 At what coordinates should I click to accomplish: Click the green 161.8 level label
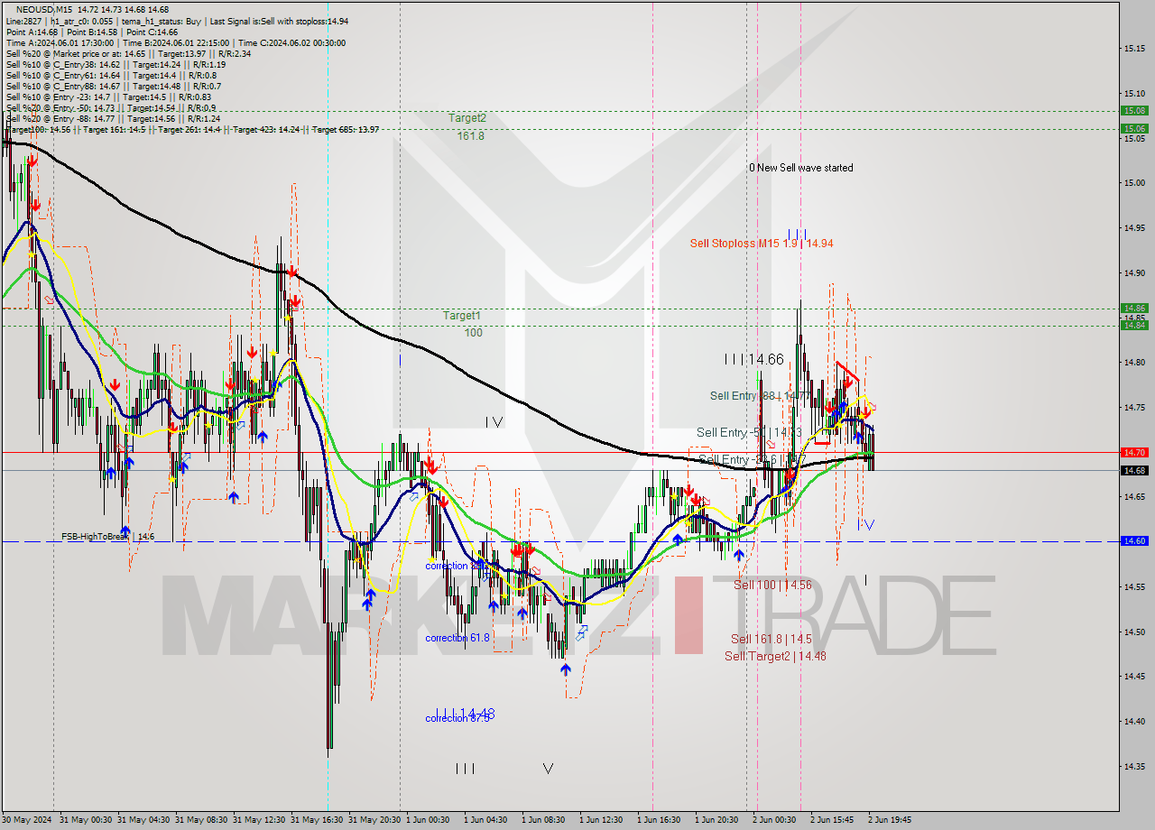pyautogui.click(x=471, y=135)
